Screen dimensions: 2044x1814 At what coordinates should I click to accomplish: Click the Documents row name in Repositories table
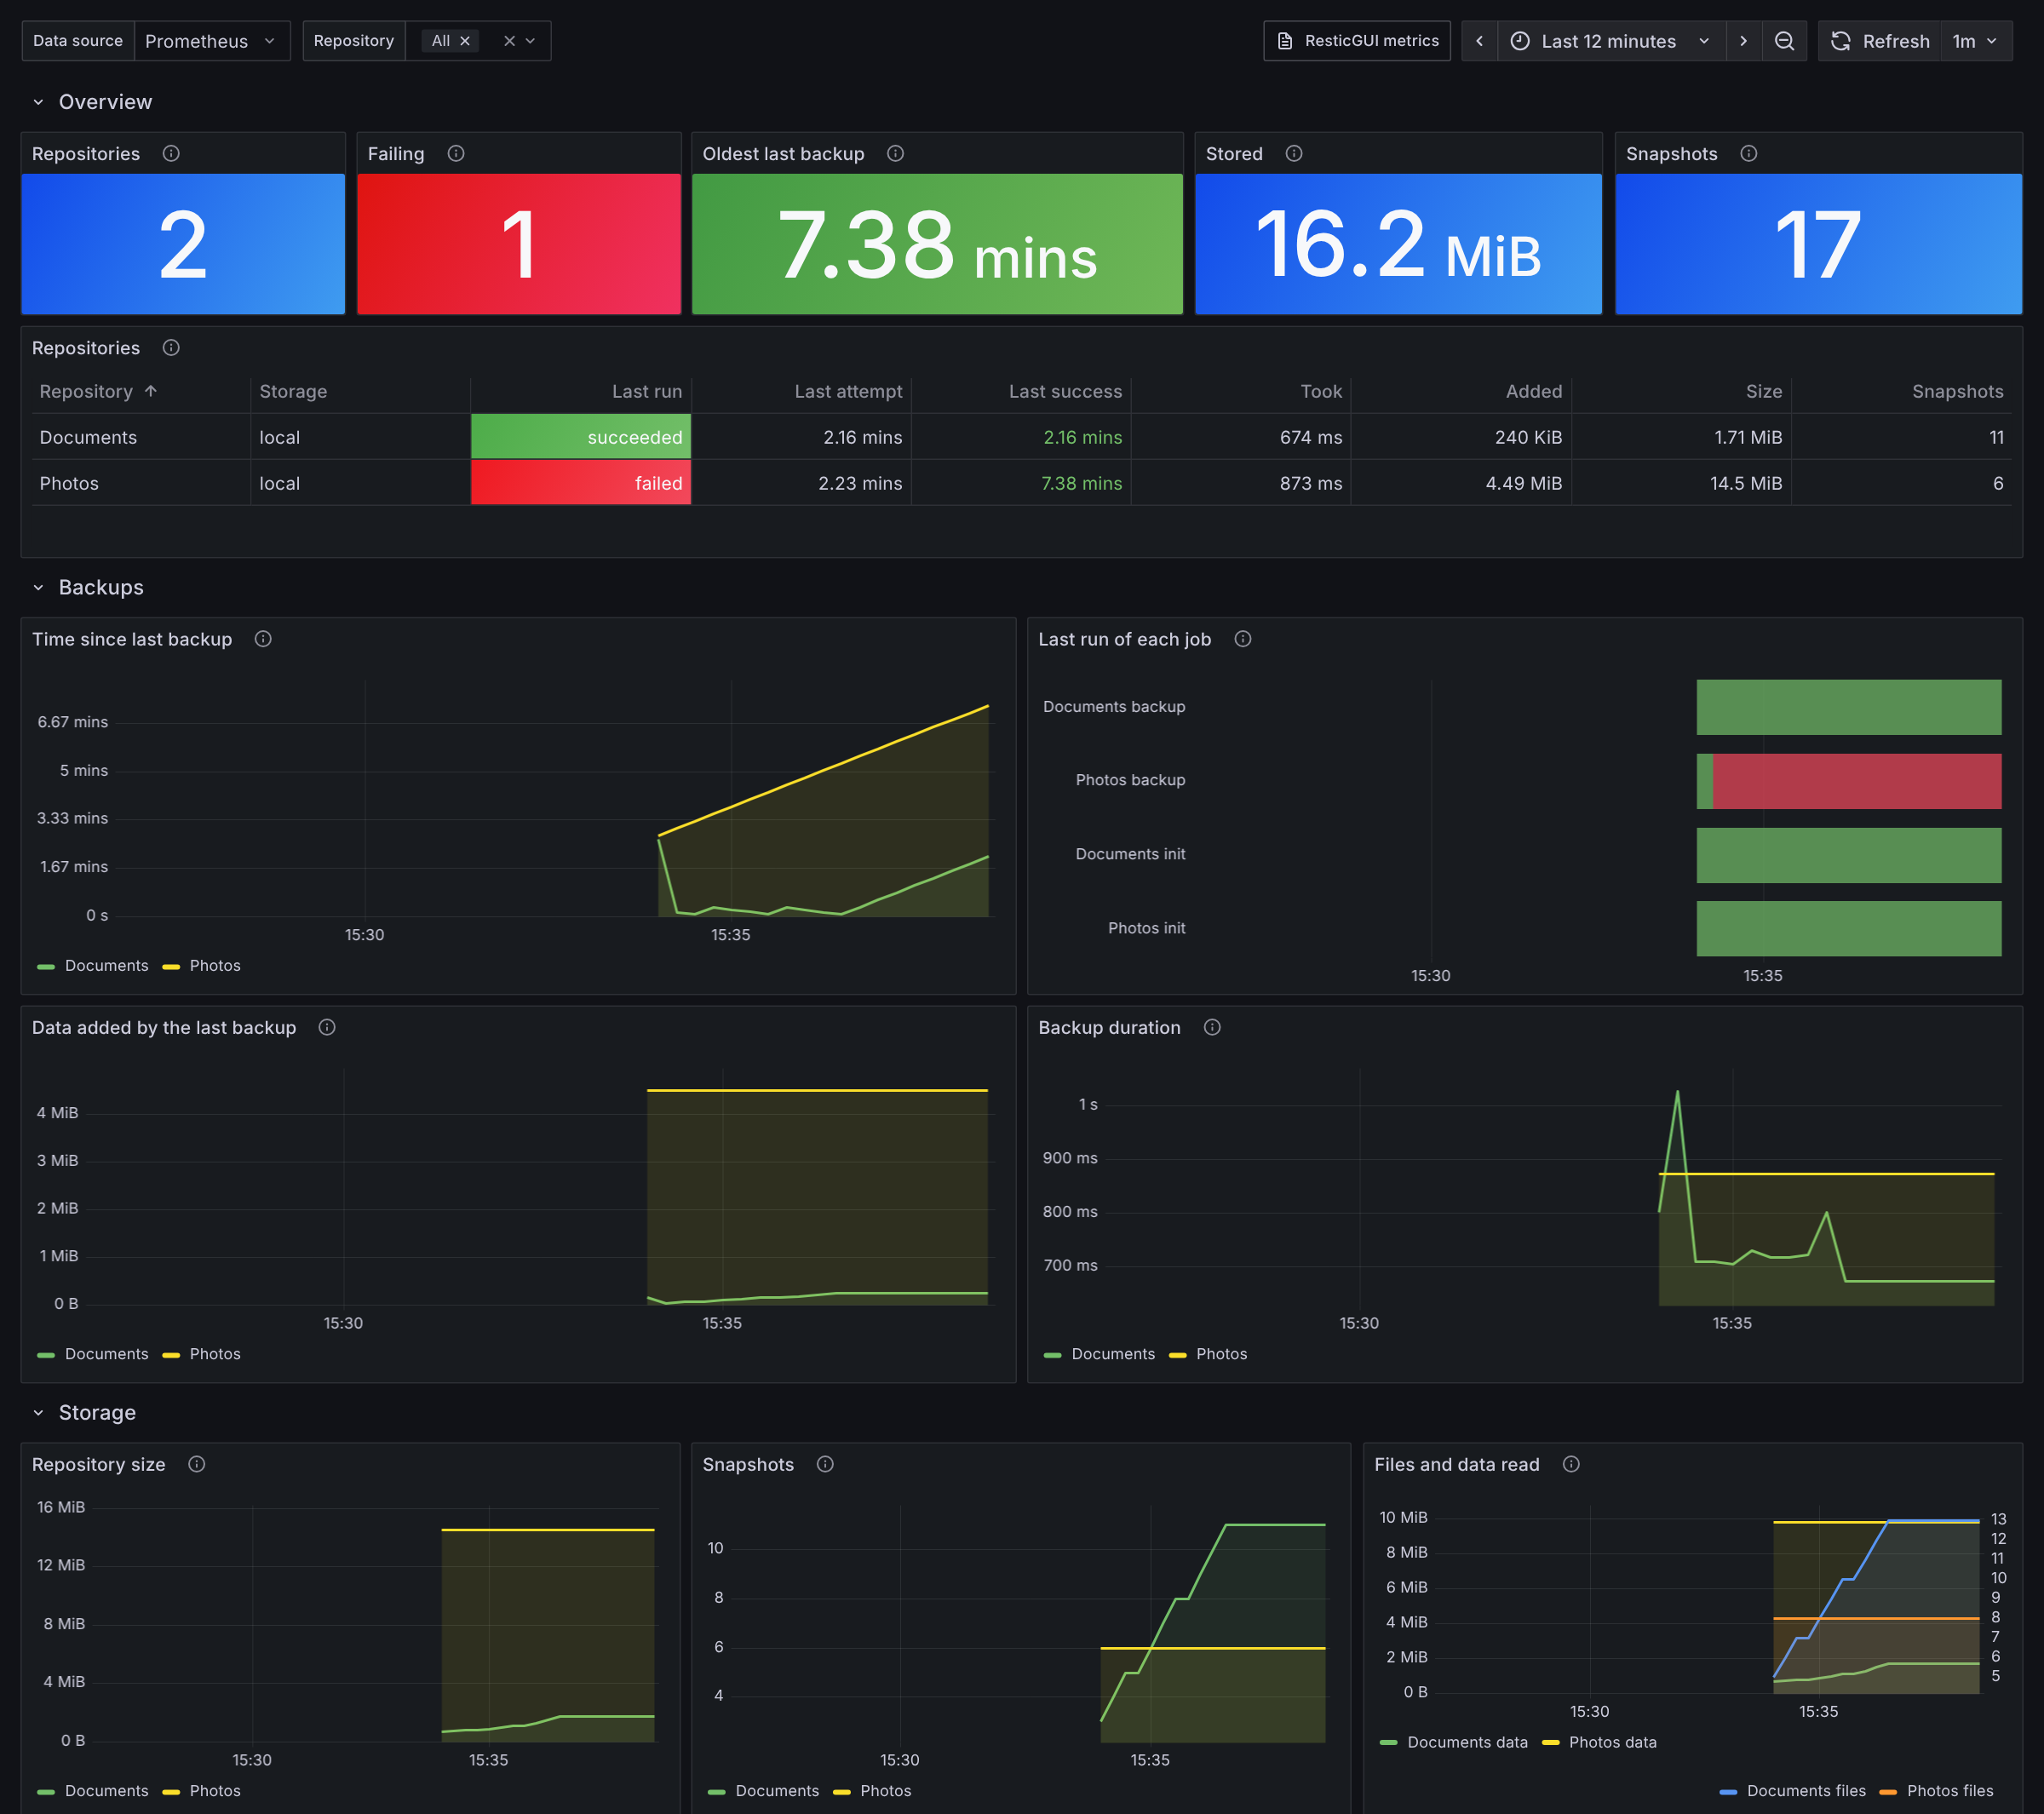[x=88, y=437]
